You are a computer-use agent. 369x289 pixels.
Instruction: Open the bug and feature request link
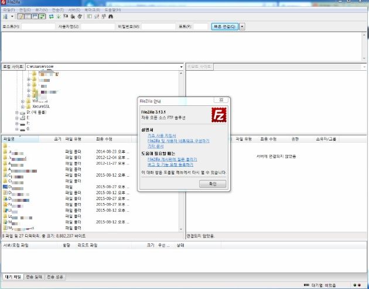[170, 164]
